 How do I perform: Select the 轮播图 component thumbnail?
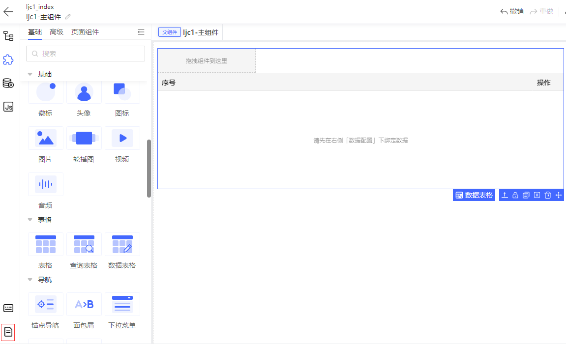[84, 138]
